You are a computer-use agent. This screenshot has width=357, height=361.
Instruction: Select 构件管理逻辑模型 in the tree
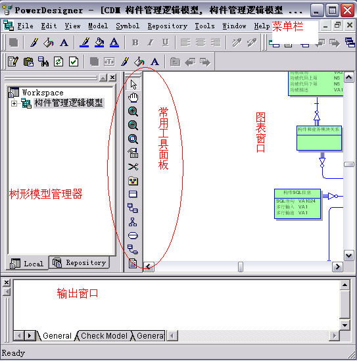[68, 103]
